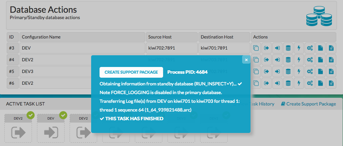The image size is (343, 146).
Task: Click the ACTIVE TASK LIST heading
Action: [25, 104]
